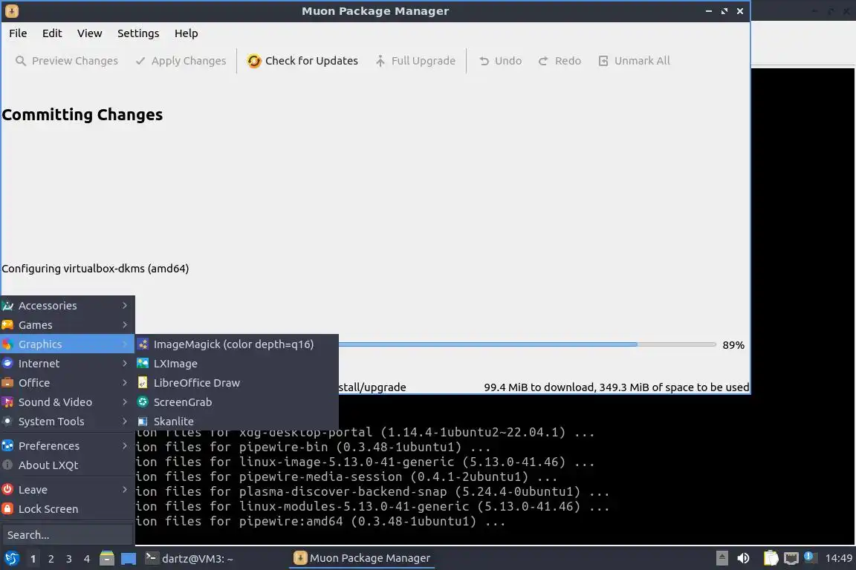This screenshot has height=570, width=856.
Task: Click the Redo toolbar button
Action: (x=560, y=61)
